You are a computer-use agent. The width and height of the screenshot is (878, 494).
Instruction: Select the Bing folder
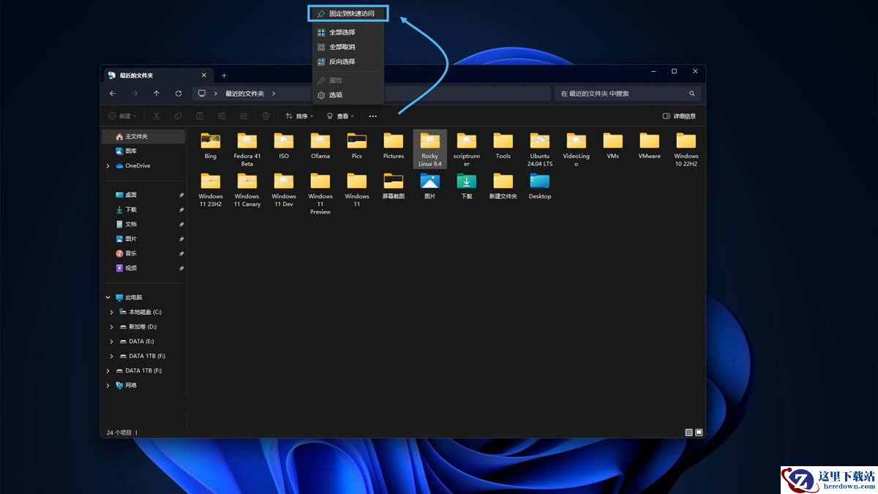tap(211, 146)
